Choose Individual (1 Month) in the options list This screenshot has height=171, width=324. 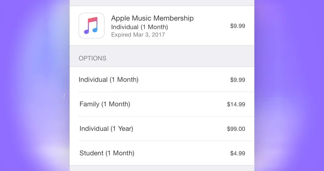pyautogui.click(x=162, y=80)
